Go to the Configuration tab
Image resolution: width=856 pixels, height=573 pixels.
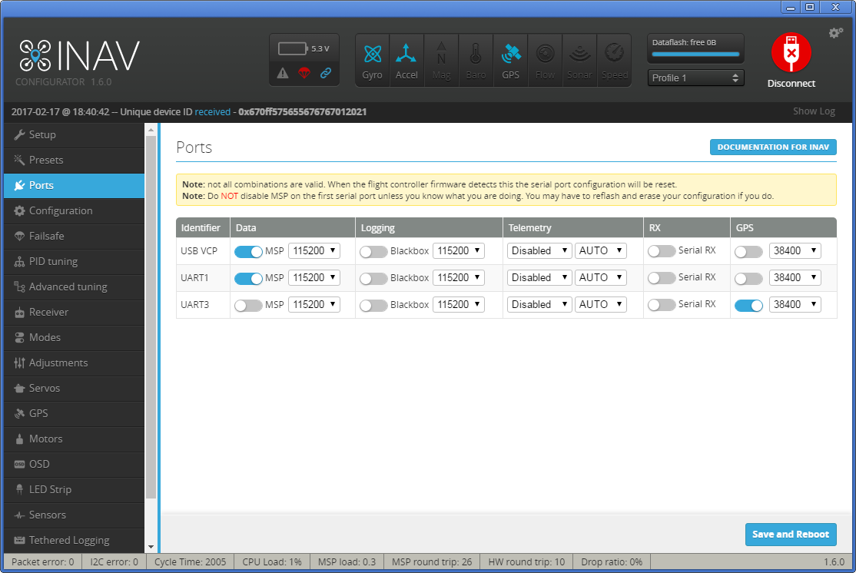pyautogui.click(x=75, y=210)
